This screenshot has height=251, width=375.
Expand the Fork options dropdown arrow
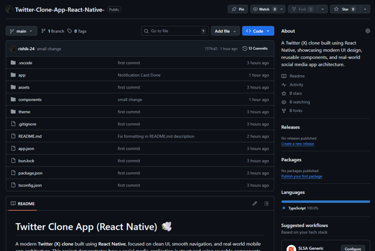click(322, 9)
